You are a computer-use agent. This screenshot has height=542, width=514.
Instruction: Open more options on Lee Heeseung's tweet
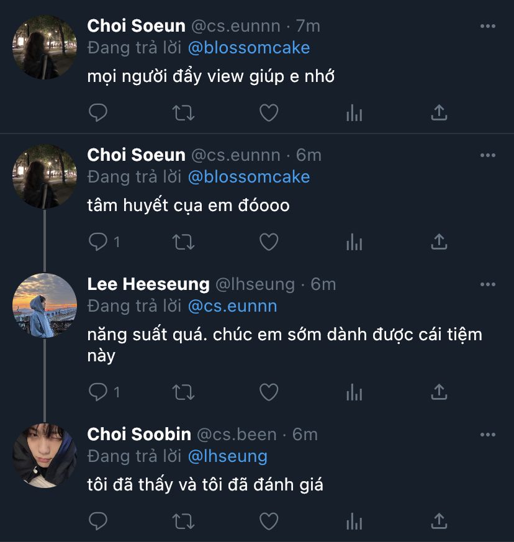point(488,285)
